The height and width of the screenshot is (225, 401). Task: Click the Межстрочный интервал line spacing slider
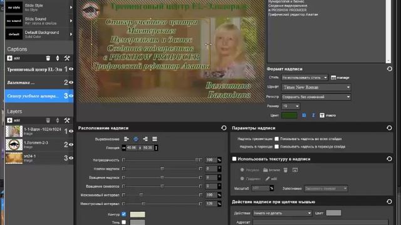pos(162,204)
